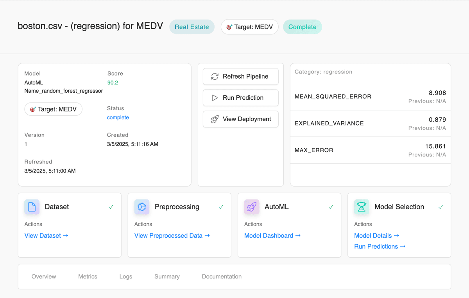Click the score value 90.2

pos(113,83)
